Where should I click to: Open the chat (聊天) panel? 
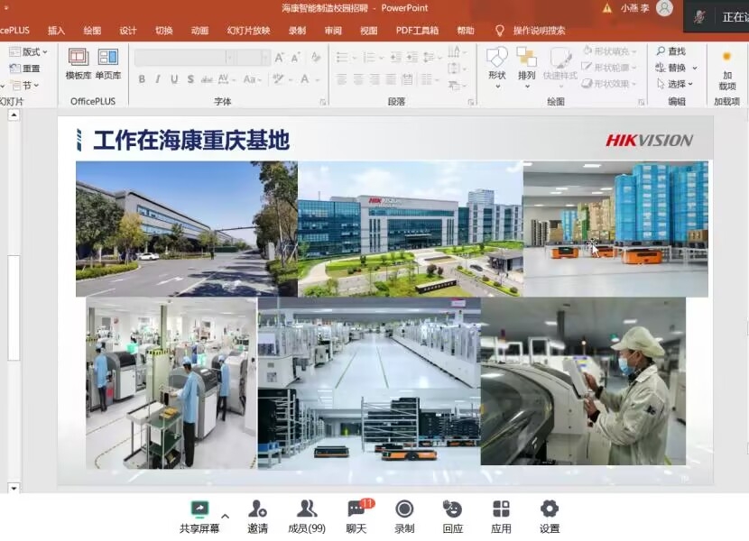coord(357,510)
